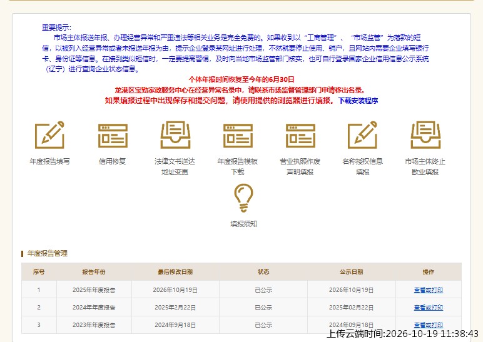Click 查看或打印 for the 2024年年度报告
Image resolution: width=483 pixels, height=342 pixels.
(428, 308)
